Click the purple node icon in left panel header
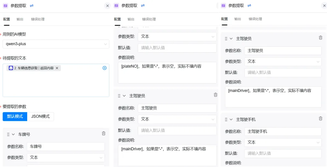The height and width of the screenshot is (167, 327). [x=6, y=6]
